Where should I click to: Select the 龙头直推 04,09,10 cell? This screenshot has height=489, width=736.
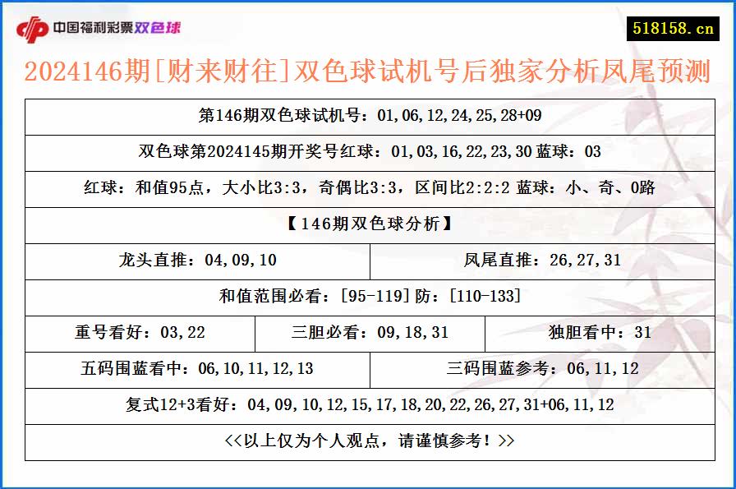coord(197,261)
